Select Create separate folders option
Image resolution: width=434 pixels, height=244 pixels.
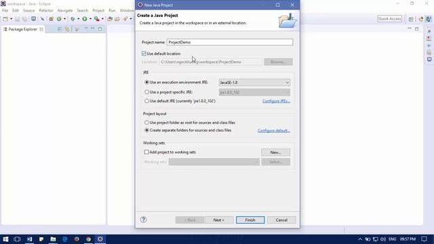click(146, 130)
